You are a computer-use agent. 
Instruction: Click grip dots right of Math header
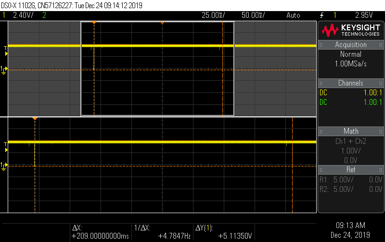click(381, 131)
